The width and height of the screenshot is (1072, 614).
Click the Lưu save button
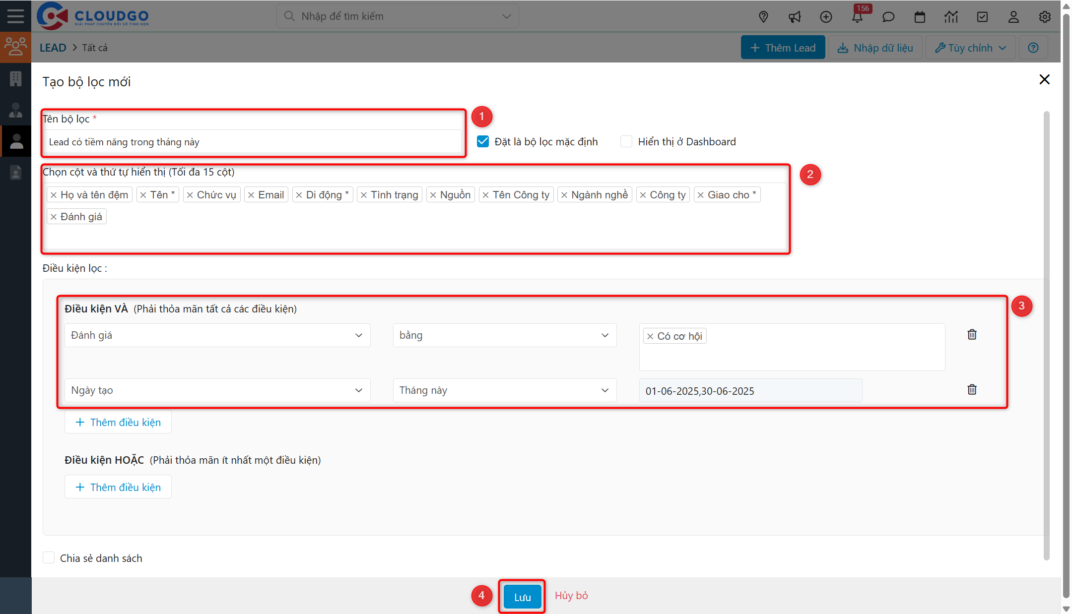[x=522, y=597]
